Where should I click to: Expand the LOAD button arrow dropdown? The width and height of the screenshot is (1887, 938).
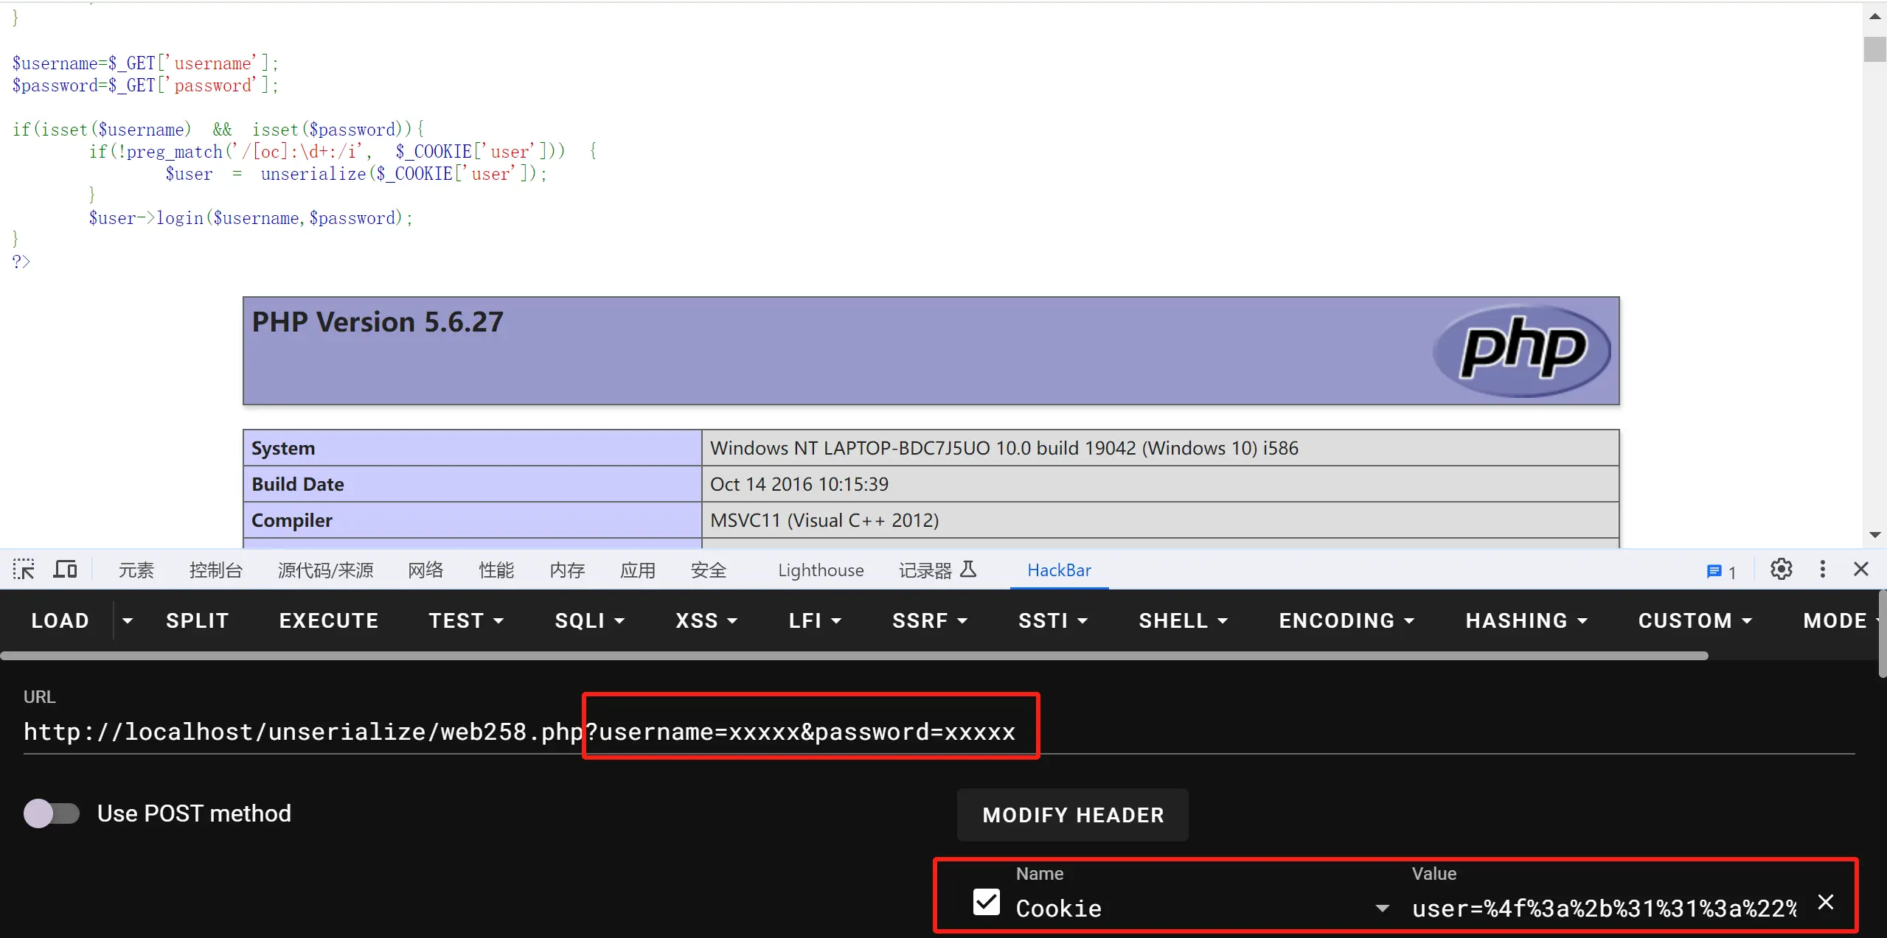click(x=128, y=621)
